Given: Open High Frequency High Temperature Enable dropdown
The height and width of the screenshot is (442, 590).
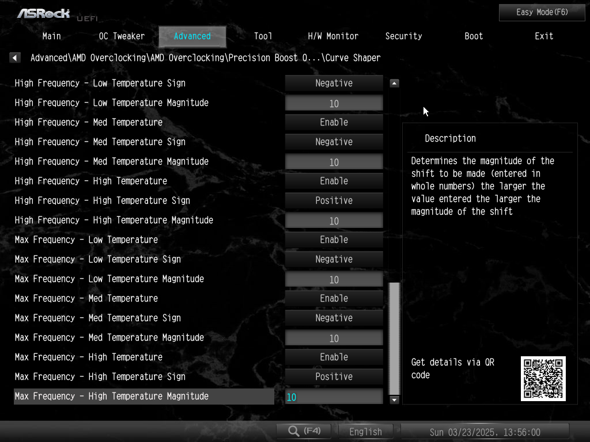Looking at the screenshot, I should [x=334, y=181].
